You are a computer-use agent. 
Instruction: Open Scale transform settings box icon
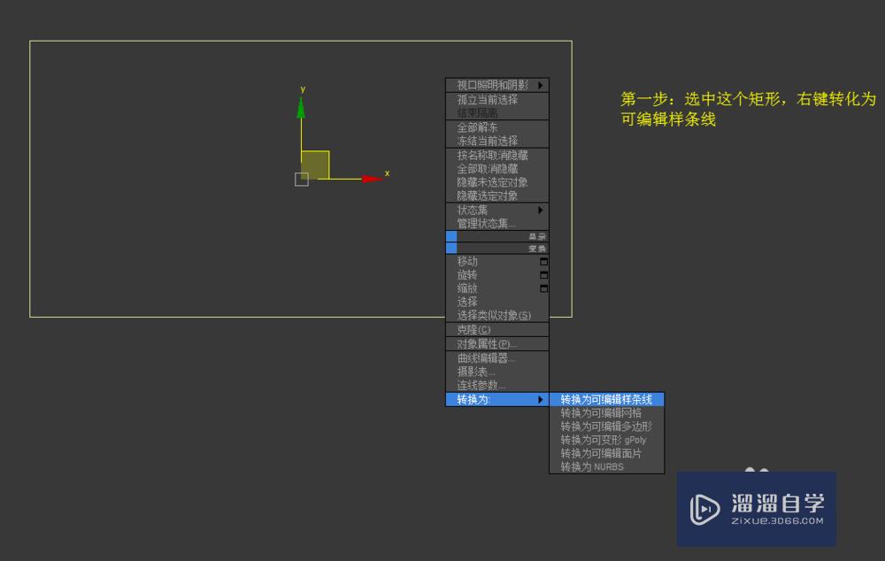543,288
